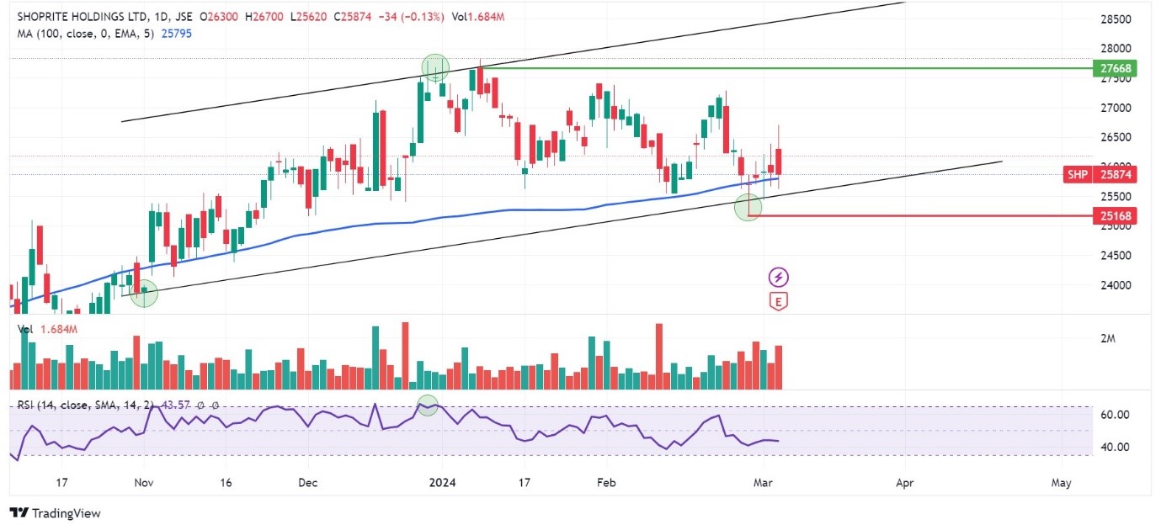Image resolution: width=1161 pixels, height=530 pixels.
Task: Click the green circle on RSI peak
Action: (429, 405)
